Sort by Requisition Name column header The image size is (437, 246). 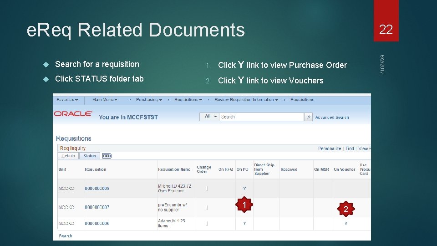coord(174,169)
